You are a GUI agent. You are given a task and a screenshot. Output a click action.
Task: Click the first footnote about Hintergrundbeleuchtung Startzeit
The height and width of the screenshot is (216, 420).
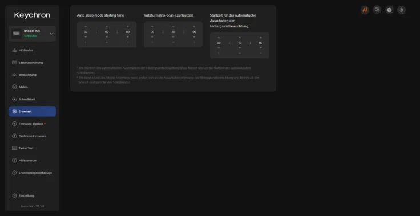164,70
